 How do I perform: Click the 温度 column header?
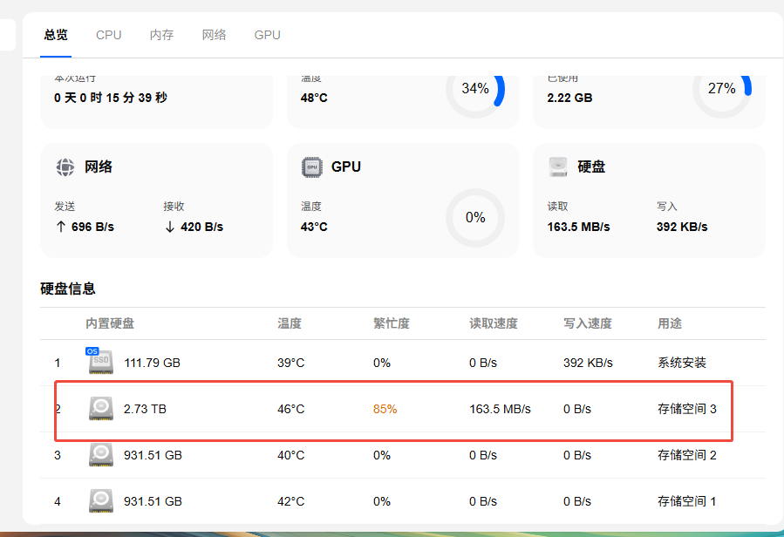point(290,323)
